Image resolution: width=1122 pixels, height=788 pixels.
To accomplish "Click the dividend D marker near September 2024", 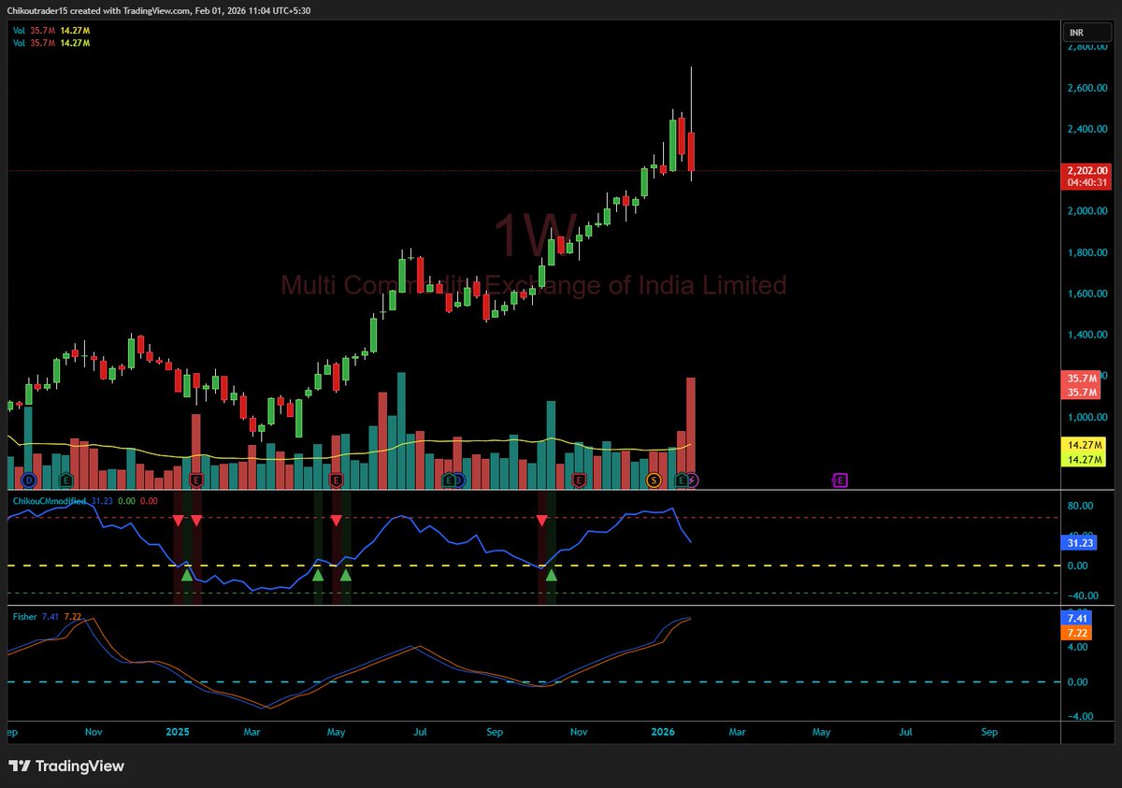I will pos(28,480).
